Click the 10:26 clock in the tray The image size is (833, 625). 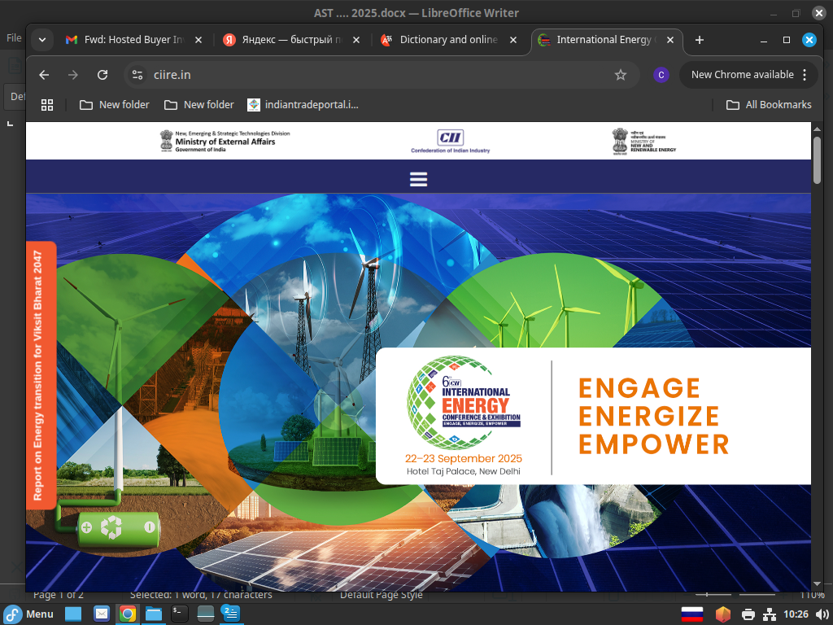click(796, 615)
